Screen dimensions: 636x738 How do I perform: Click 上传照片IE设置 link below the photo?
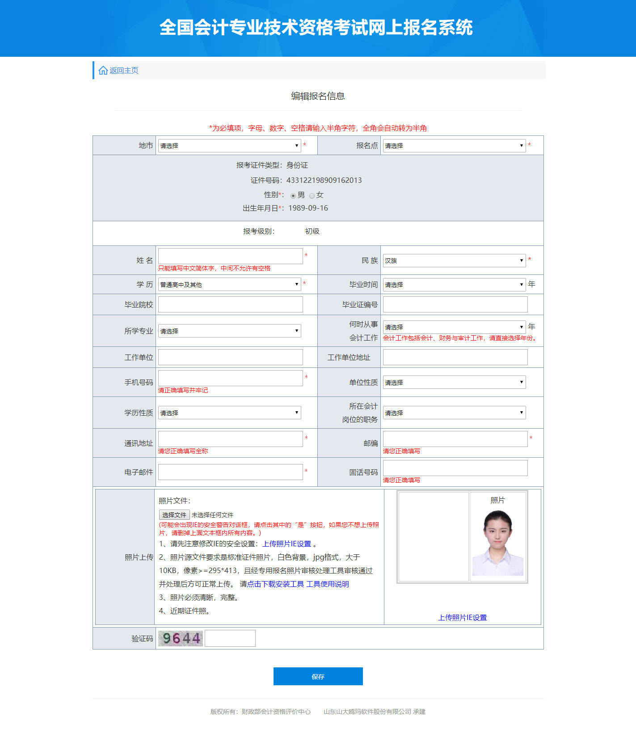pyautogui.click(x=463, y=618)
